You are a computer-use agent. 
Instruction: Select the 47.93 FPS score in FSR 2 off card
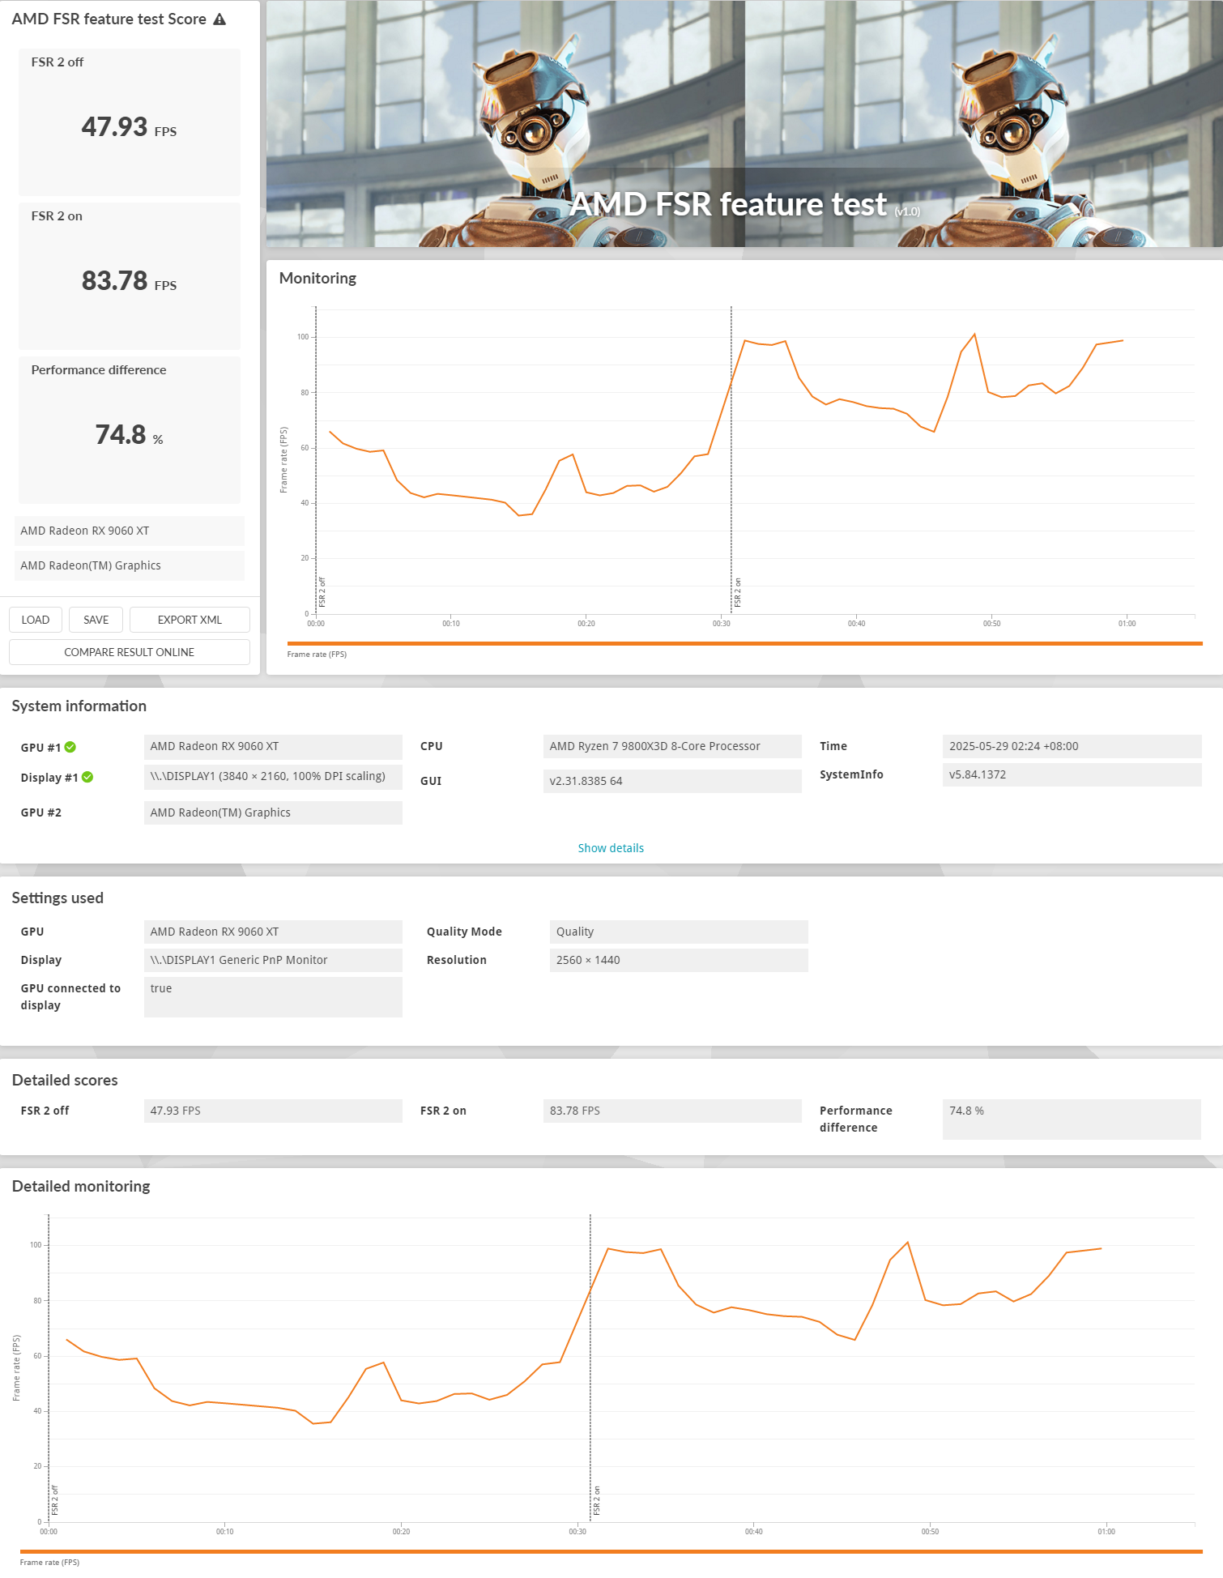click(x=129, y=127)
